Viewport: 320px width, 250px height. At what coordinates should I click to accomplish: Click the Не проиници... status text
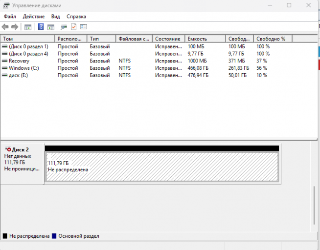click(x=22, y=169)
